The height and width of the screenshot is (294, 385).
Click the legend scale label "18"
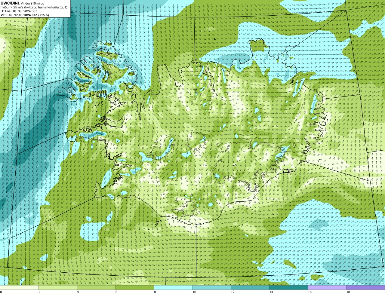pos(348,292)
